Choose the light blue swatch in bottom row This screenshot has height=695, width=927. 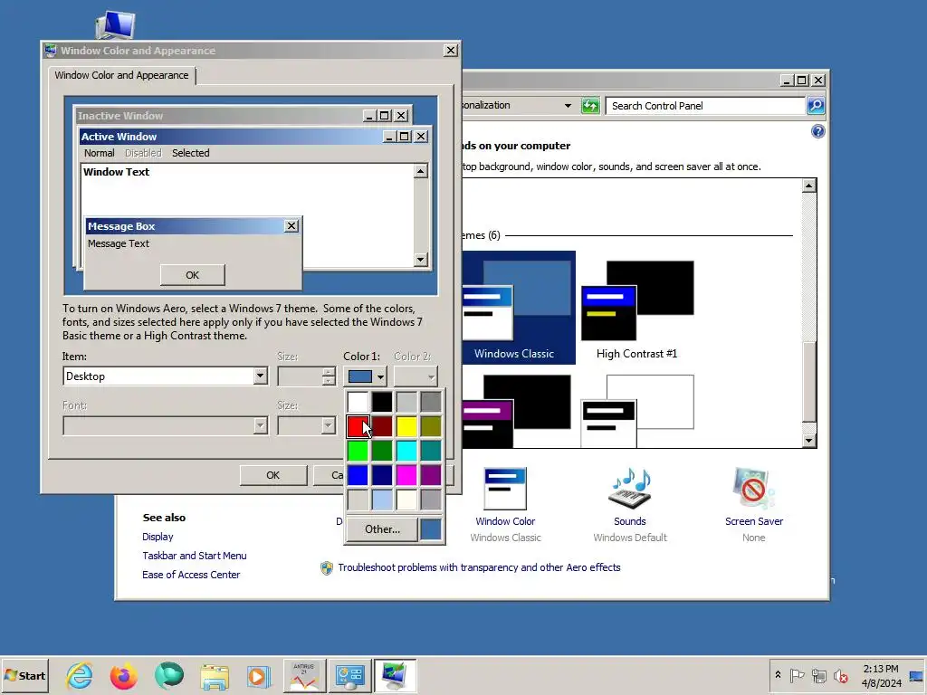point(382,500)
